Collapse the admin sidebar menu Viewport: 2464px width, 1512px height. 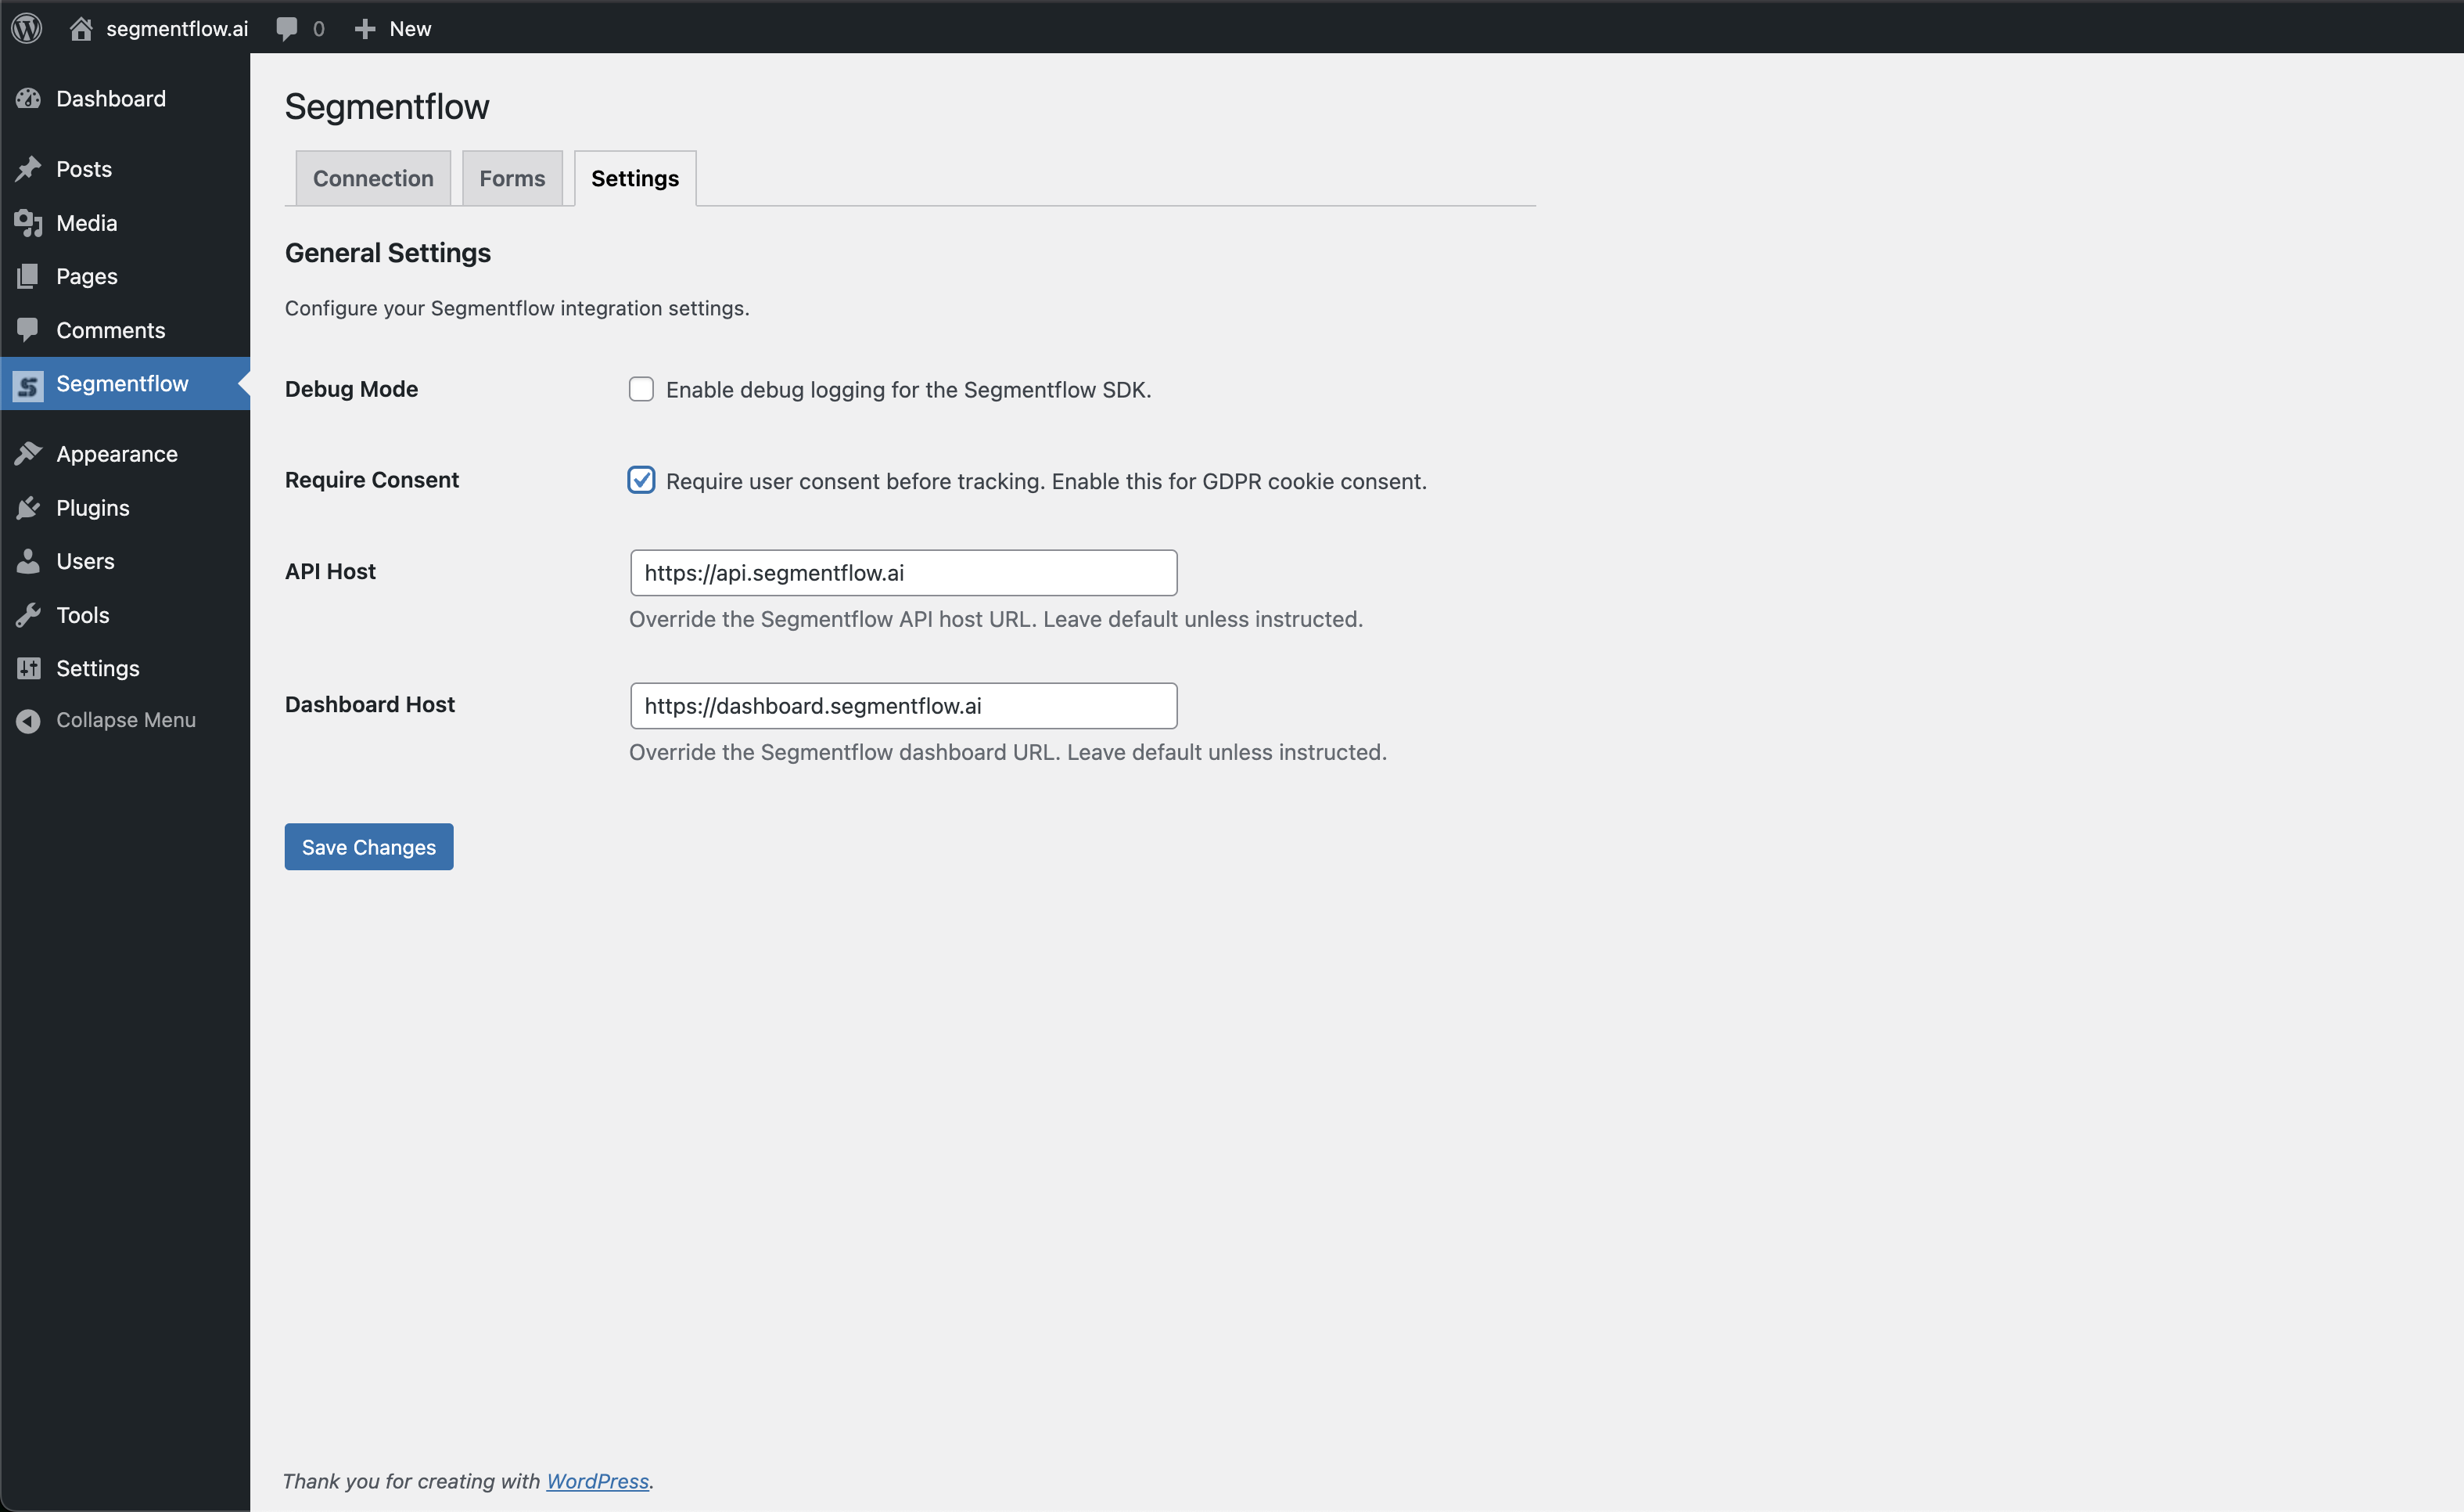[106, 719]
